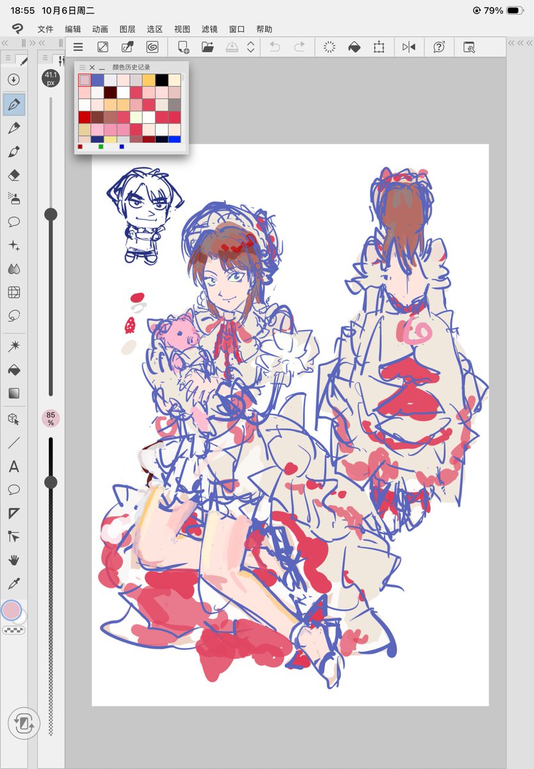Click the brush size slider handle
534x769 pixels.
51,214
